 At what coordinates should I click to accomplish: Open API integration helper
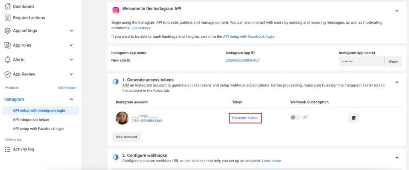click(31, 120)
